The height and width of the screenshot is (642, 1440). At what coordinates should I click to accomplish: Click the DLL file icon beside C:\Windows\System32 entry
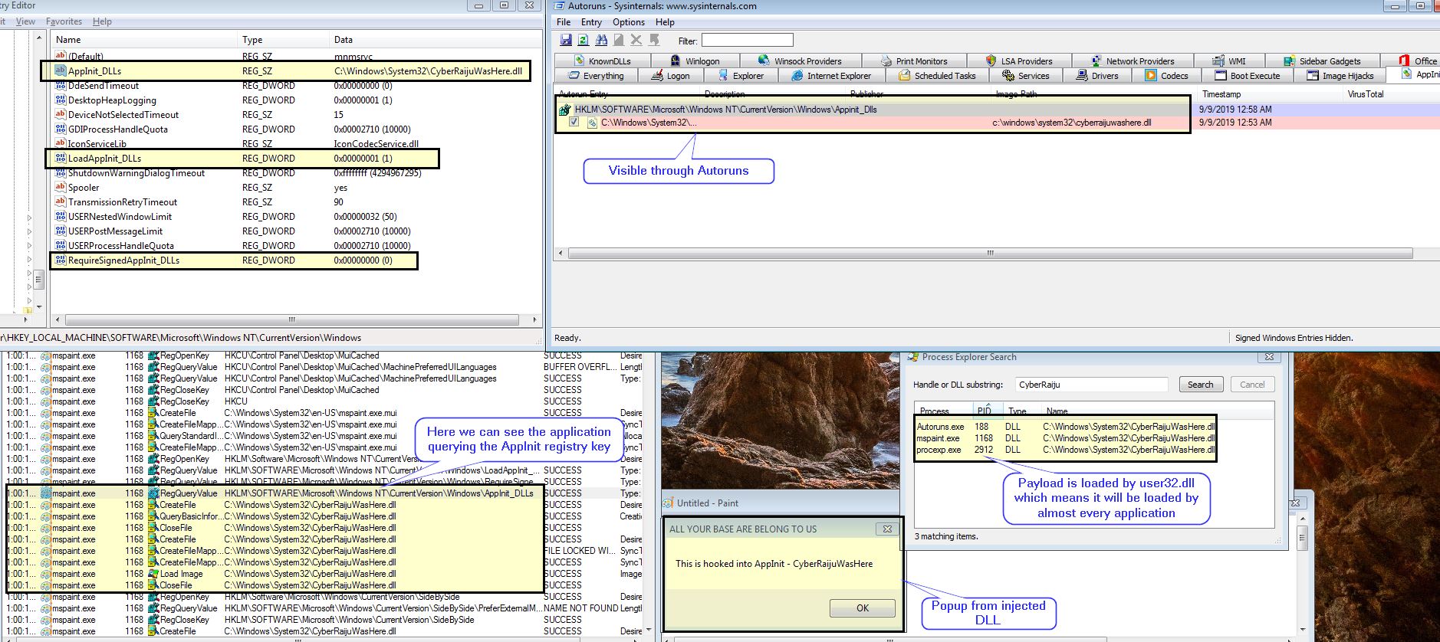(592, 123)
